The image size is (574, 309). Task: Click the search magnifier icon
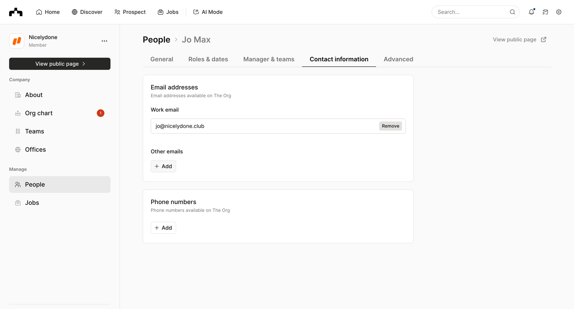click(512, 12)
